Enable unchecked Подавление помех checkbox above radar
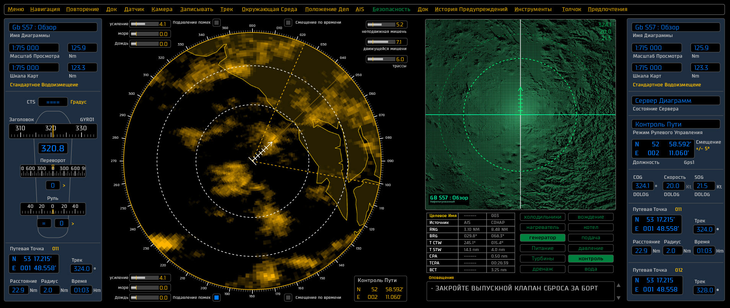The width and height of the screenshot is (730, 308). 217,23
